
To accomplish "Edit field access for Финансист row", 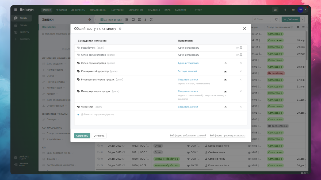I will coord(225,107).
